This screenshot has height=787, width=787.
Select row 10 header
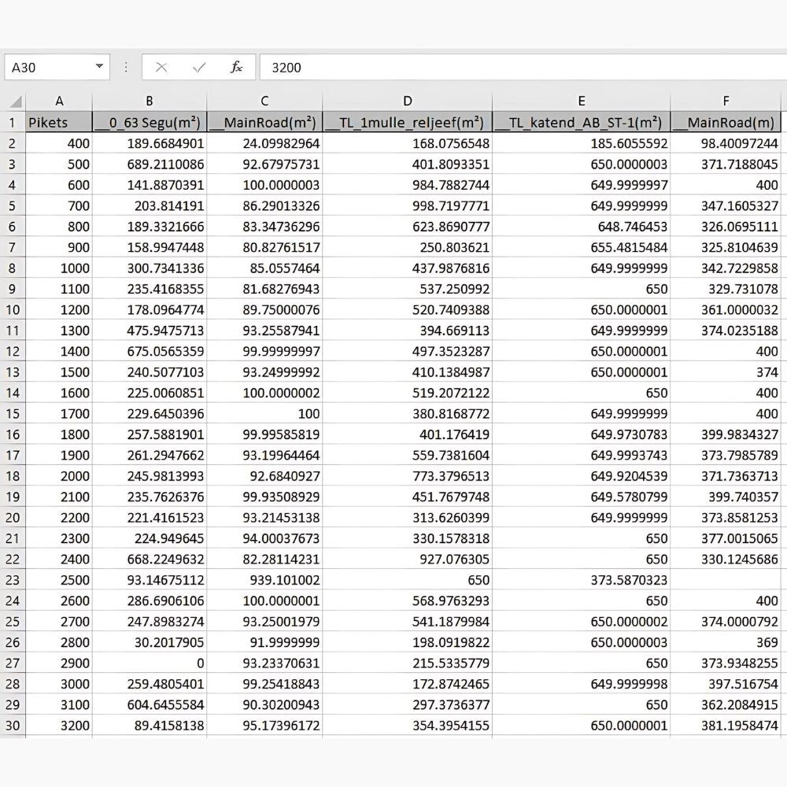[x=13, y=309]
